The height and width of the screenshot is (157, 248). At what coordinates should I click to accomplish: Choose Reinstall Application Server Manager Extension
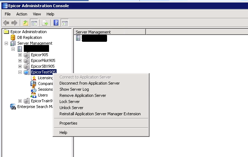[x=101, y=114]
